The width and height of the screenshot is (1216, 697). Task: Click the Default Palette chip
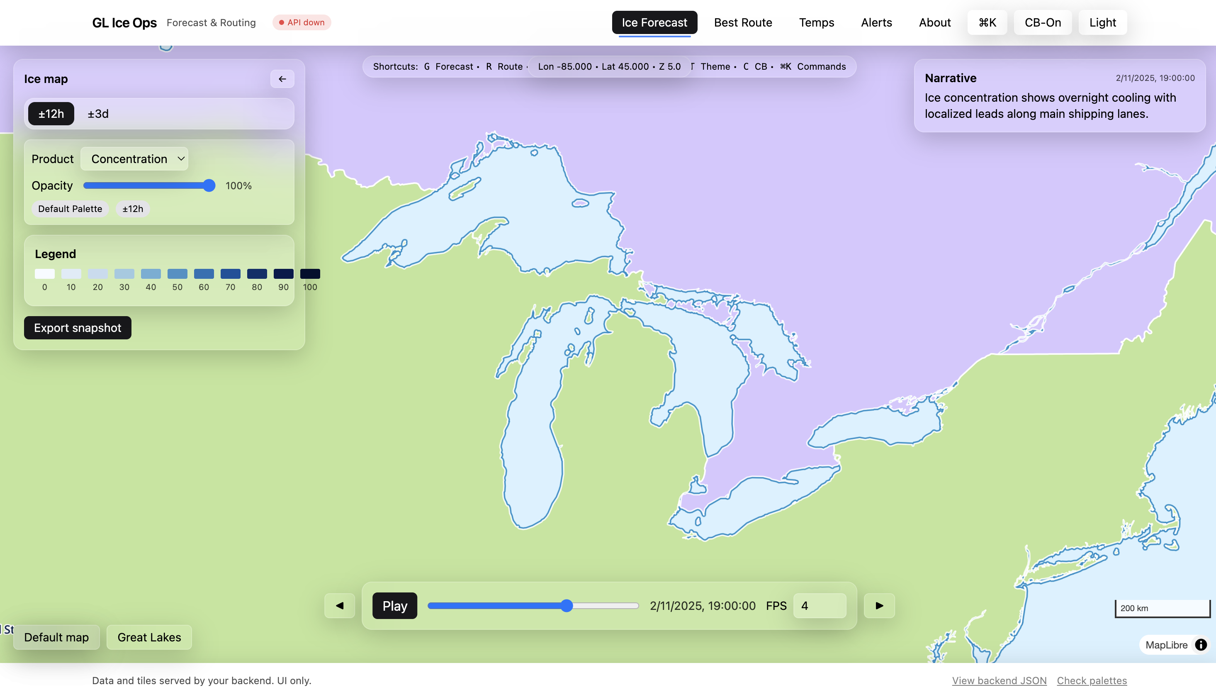(70, 209)
